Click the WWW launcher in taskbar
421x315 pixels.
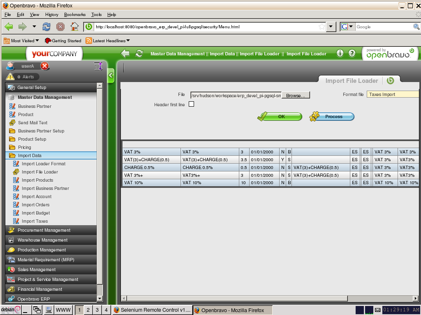pyautogui.click(x=63, y=310)
